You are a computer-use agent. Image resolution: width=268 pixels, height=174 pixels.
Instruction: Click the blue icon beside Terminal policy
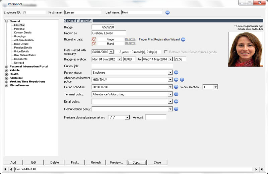click(176, 94)
